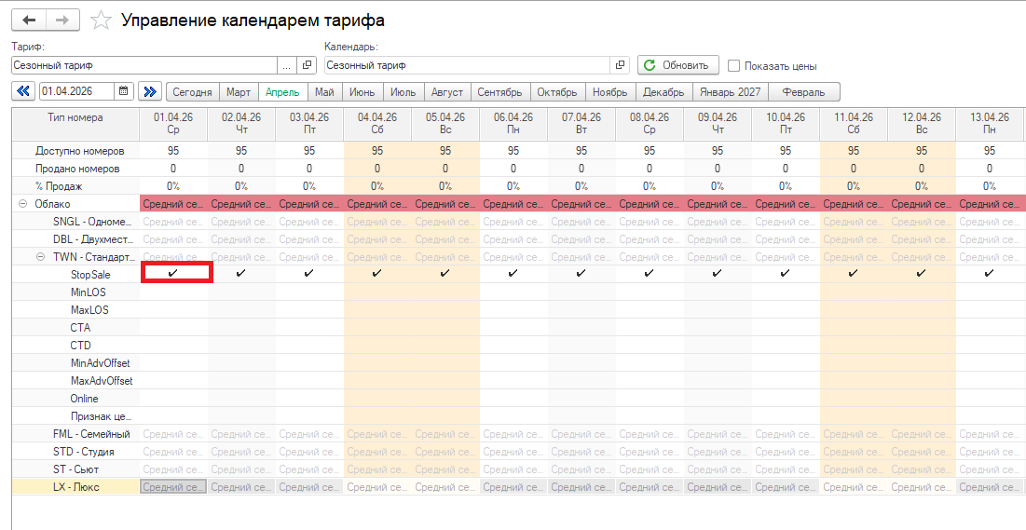Select the Online row label
The image size is (1026, 530).
pos(85,399)
